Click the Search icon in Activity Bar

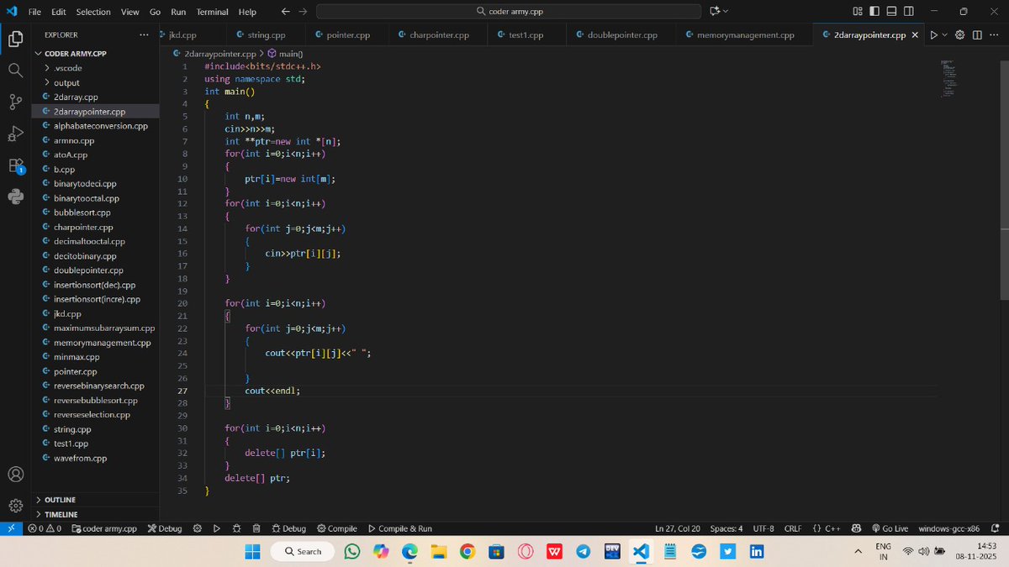[15, 71]
